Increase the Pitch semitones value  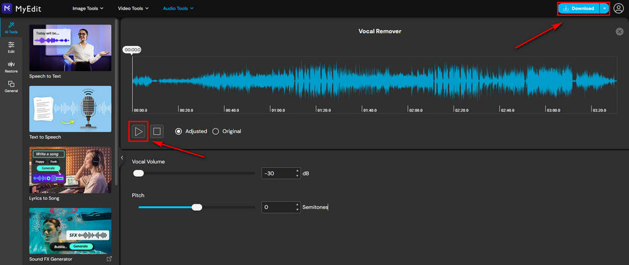click(297, 205)
